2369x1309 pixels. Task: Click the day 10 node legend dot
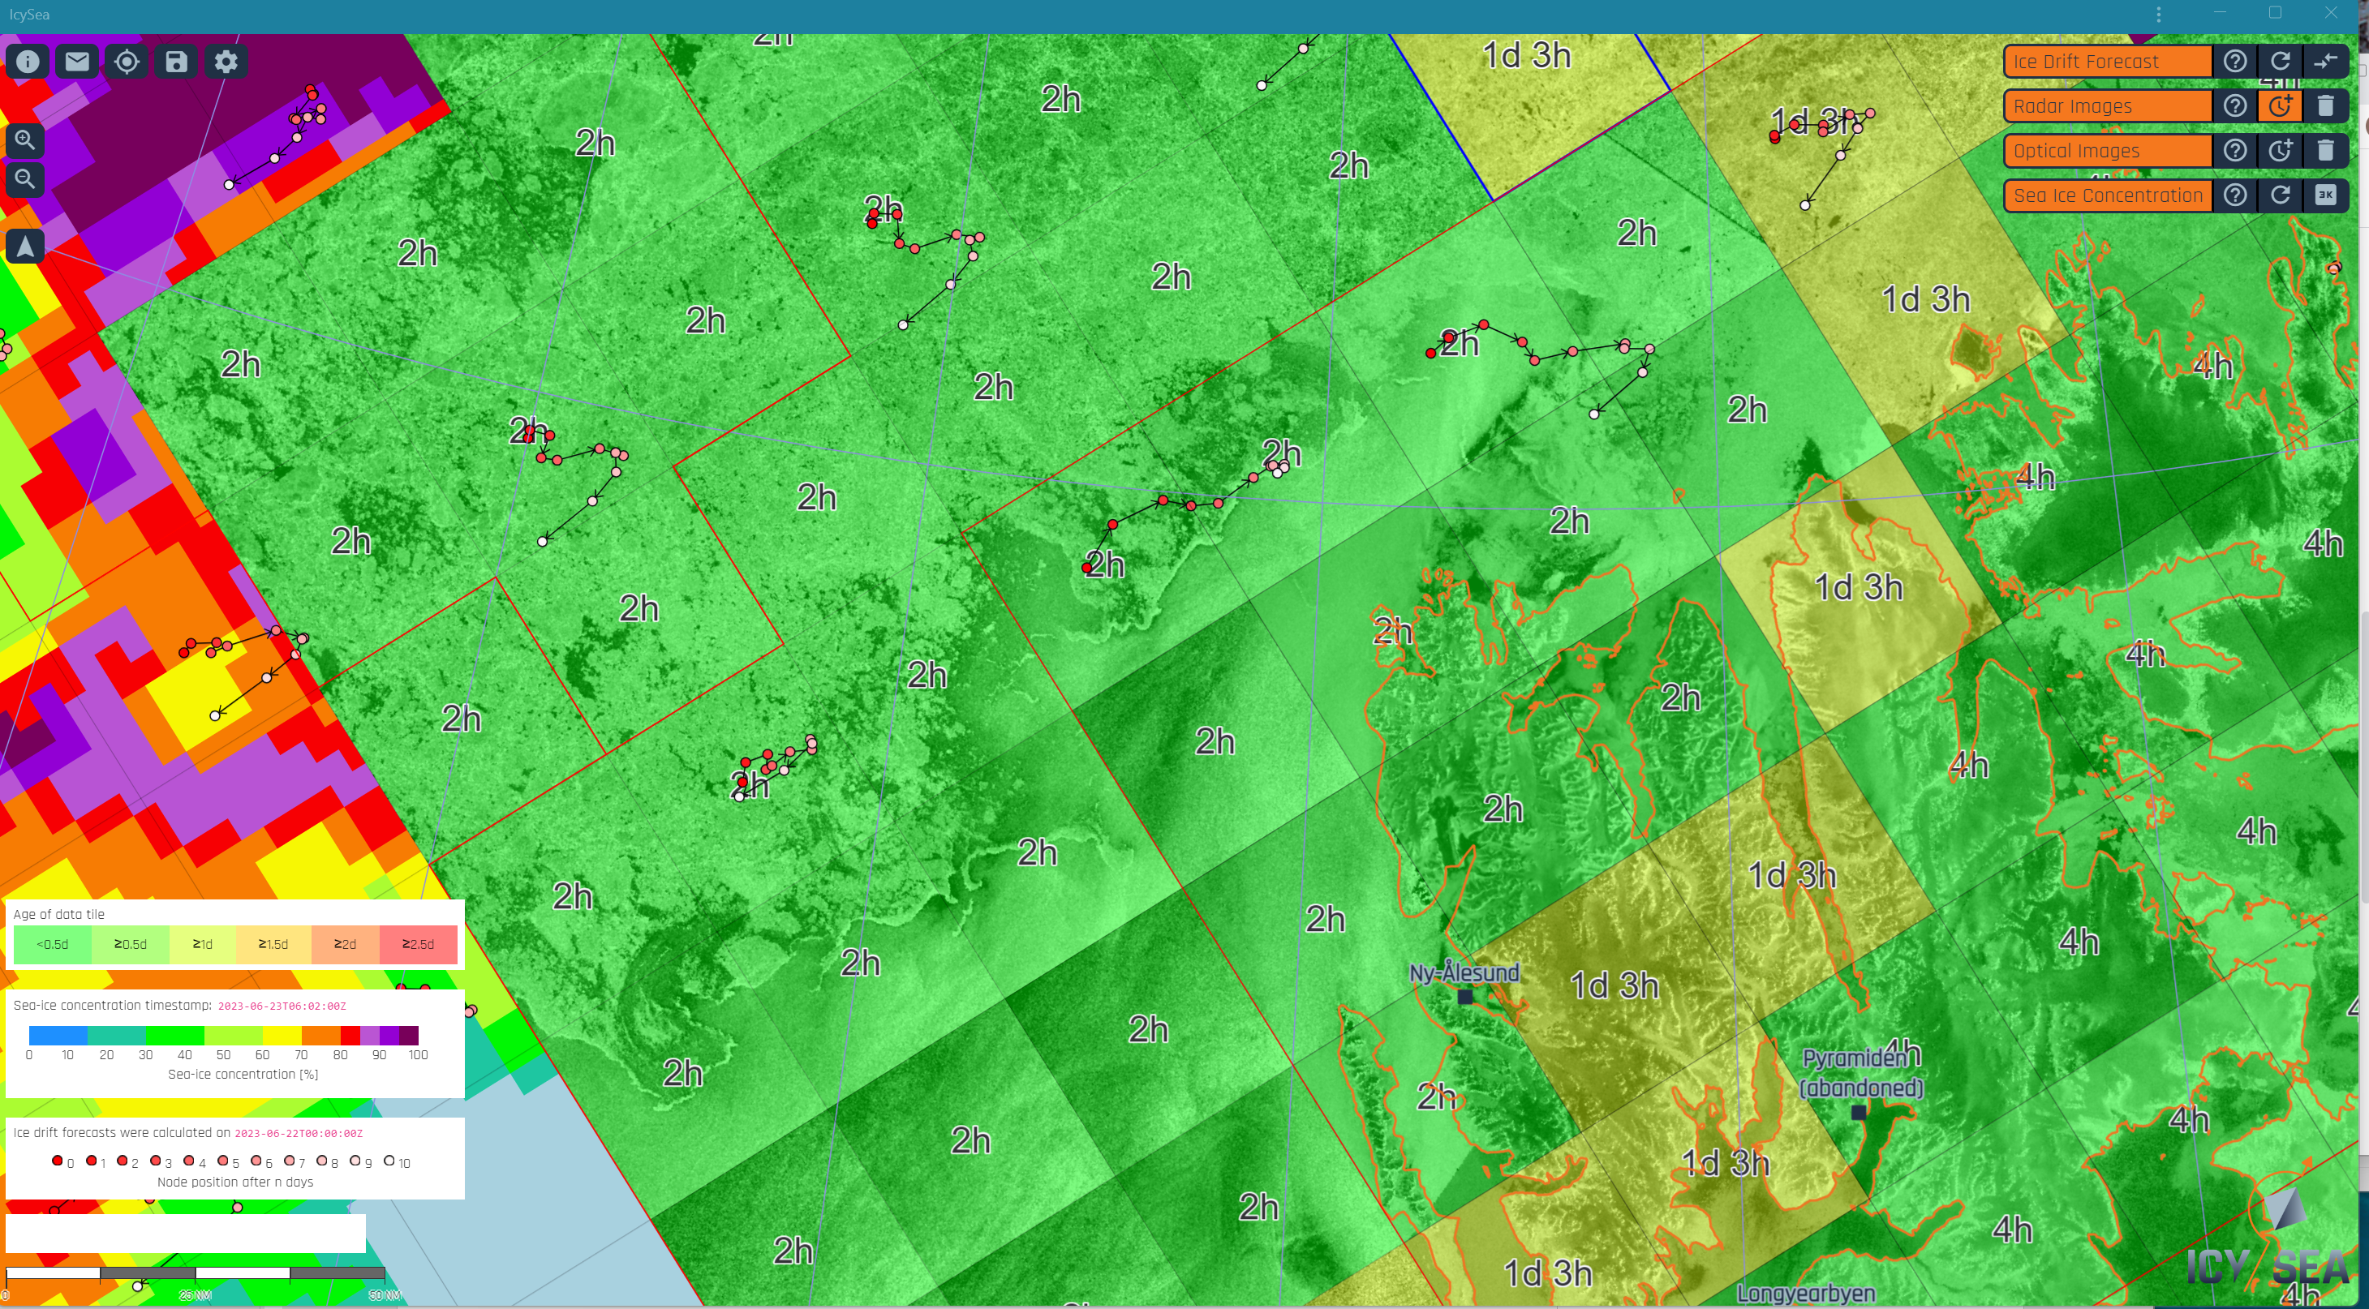(x=389, y=1161)
